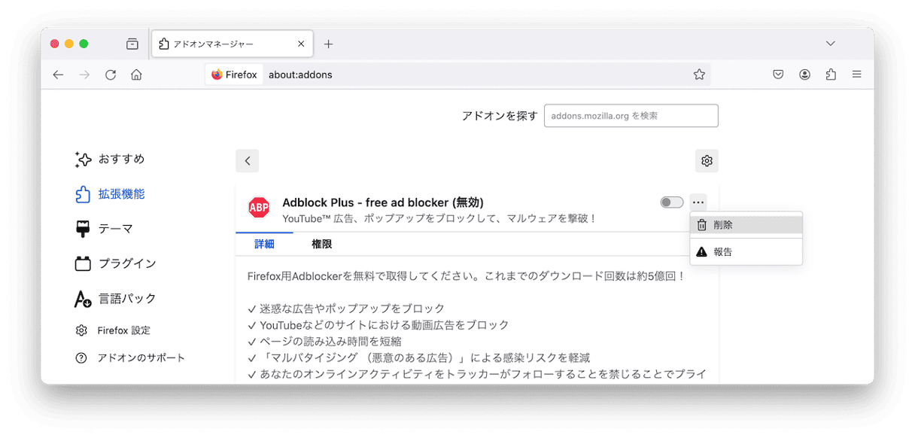Click the Firefox View icon in tab bar
Screen dimensions: 915x438
click(x=132, y=44)
